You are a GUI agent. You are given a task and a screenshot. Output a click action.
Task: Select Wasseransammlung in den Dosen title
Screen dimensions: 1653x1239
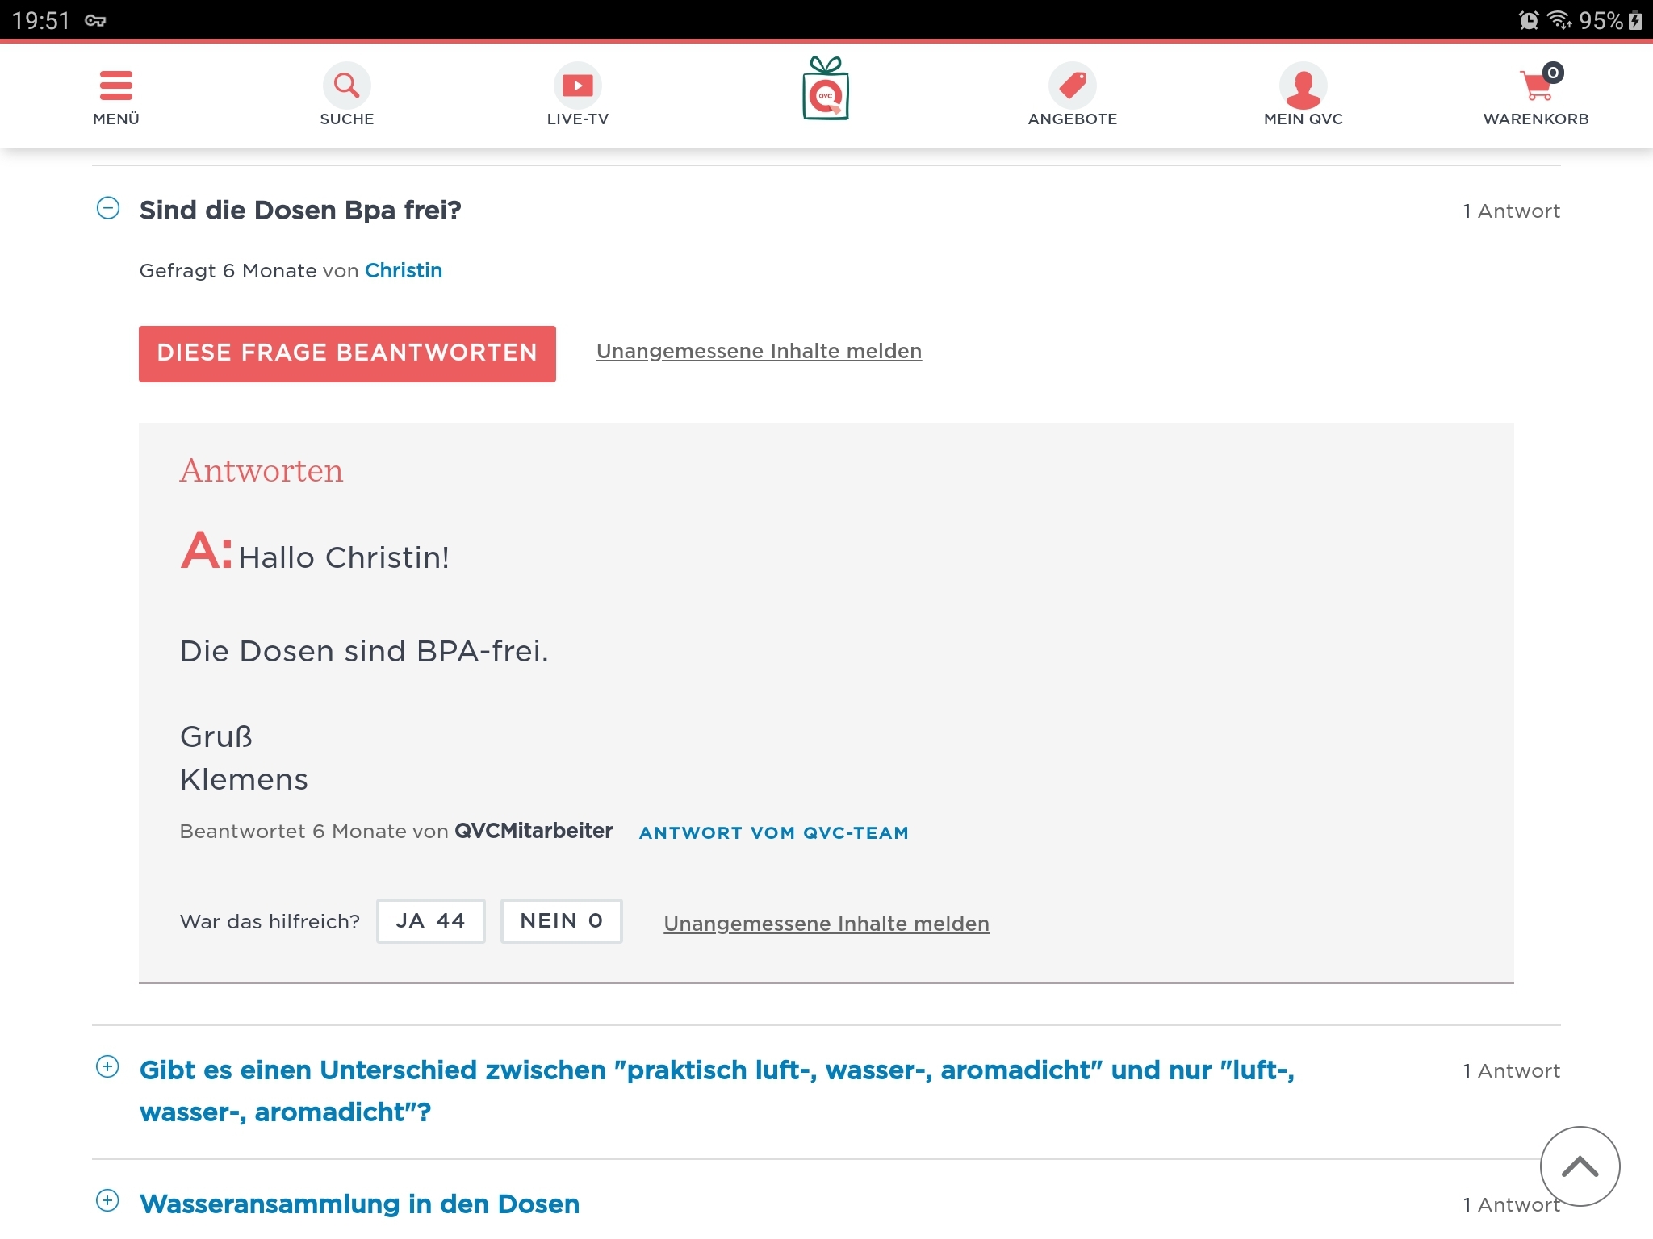tap(359, 1204)
